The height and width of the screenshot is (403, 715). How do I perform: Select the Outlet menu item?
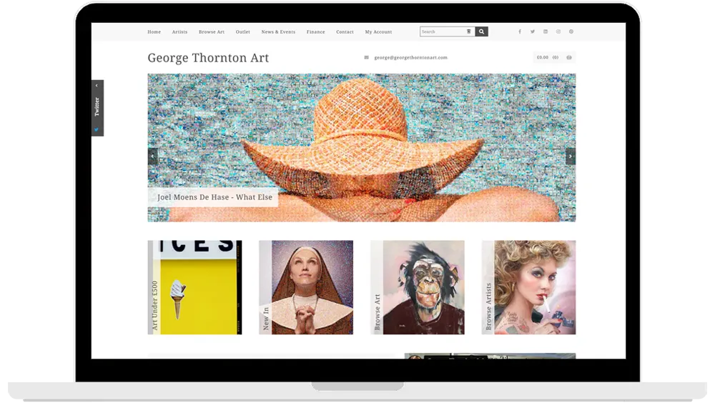242,32
